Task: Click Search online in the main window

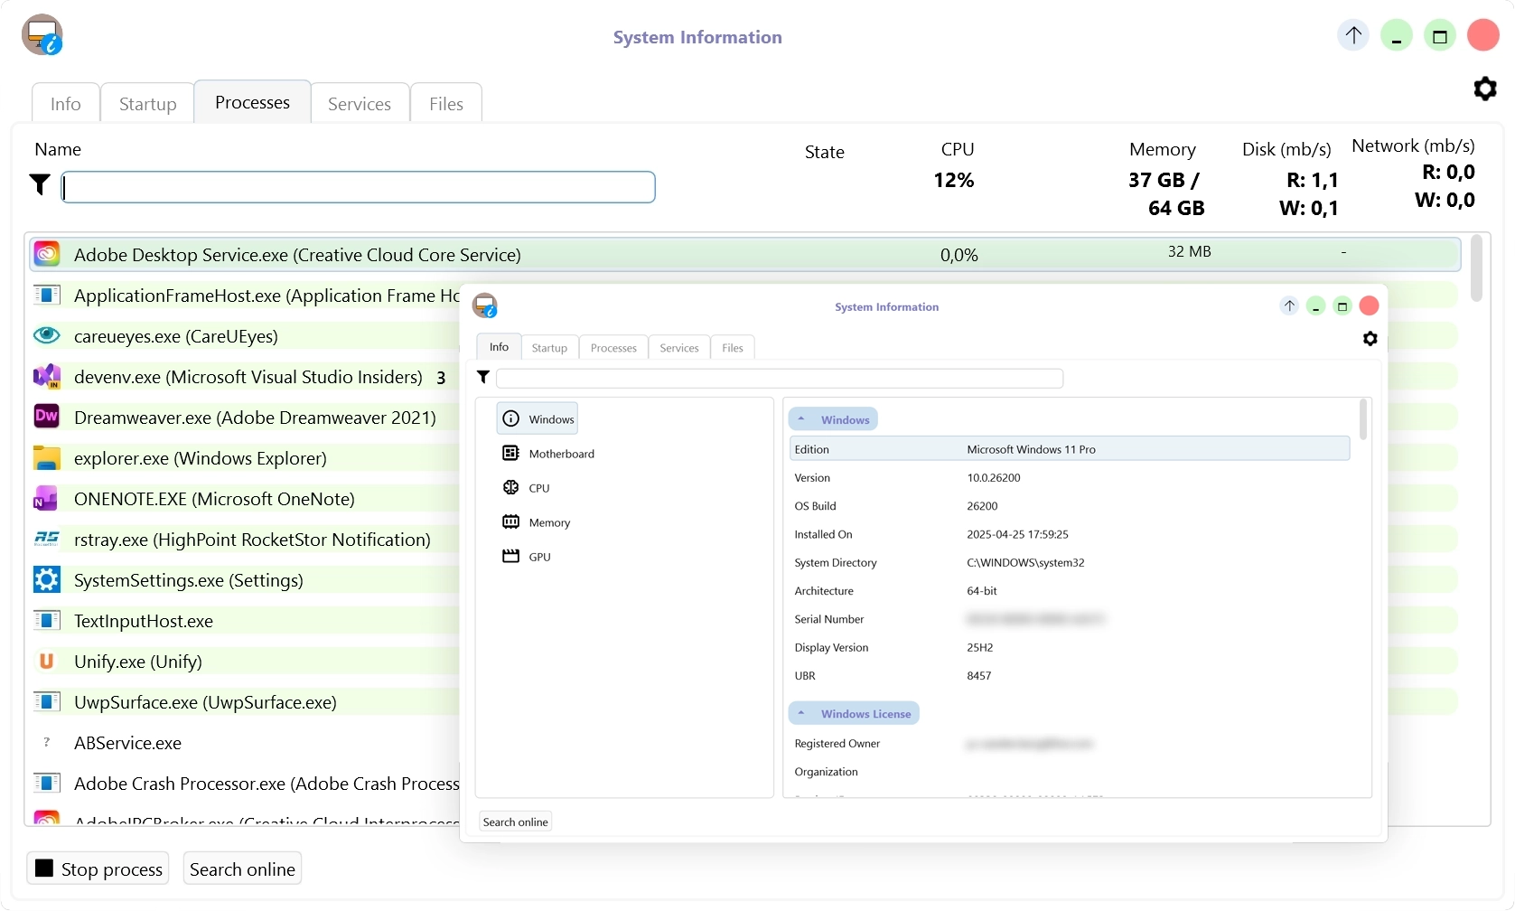Action: pos(242,869)
